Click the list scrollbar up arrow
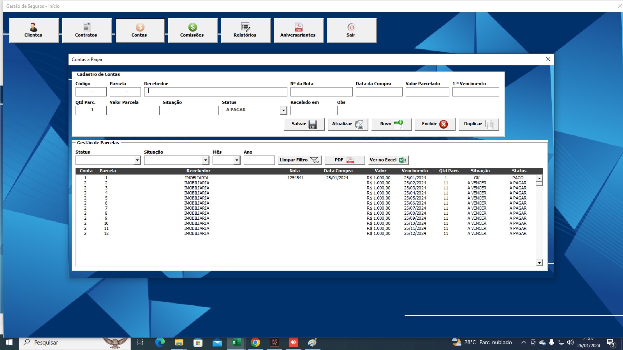The width and height of the screenshot is (623, 350). tap(539, 178)
